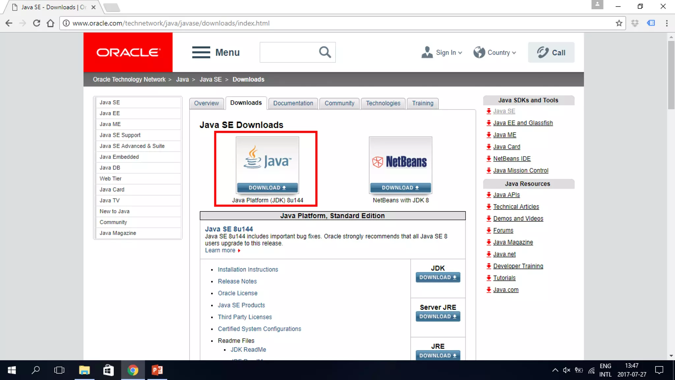This screenshot has width=675, height=380.
Task: Open Windows notification center icon
Action: pos(659,370)
